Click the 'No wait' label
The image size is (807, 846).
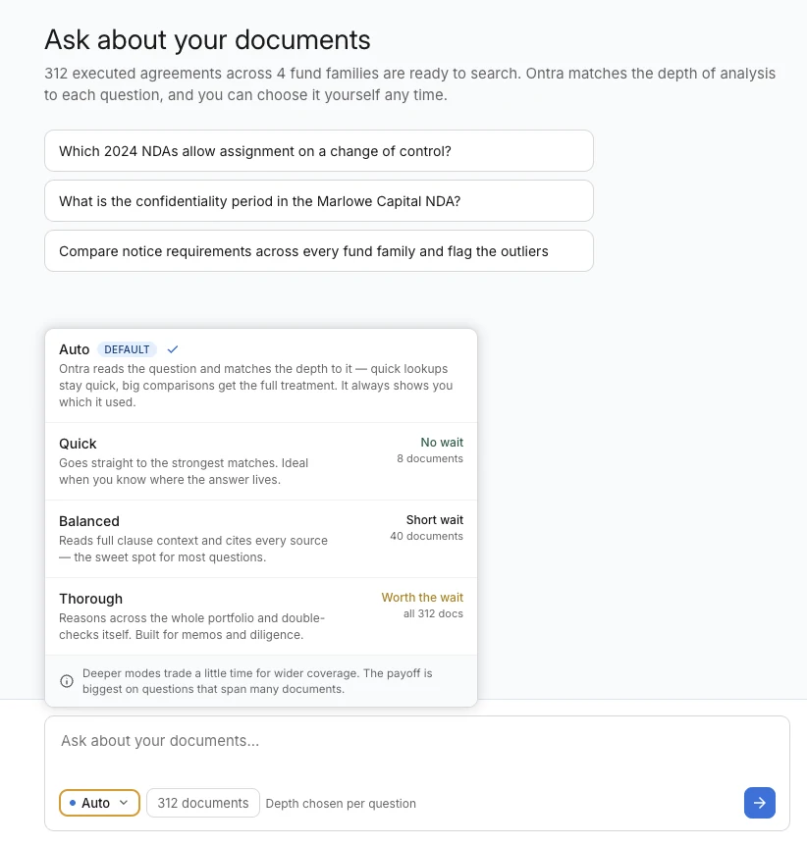pos(442,443)
